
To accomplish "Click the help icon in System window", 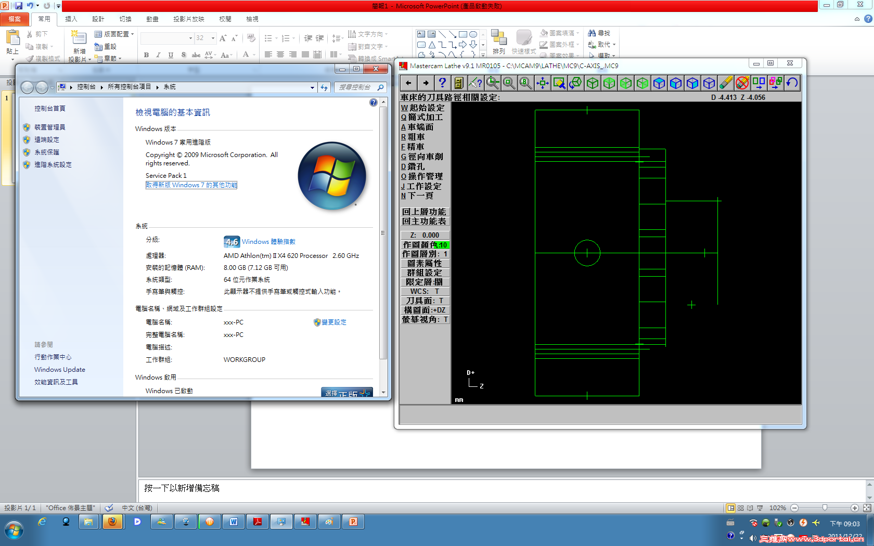I will click(x=373, y=102).
